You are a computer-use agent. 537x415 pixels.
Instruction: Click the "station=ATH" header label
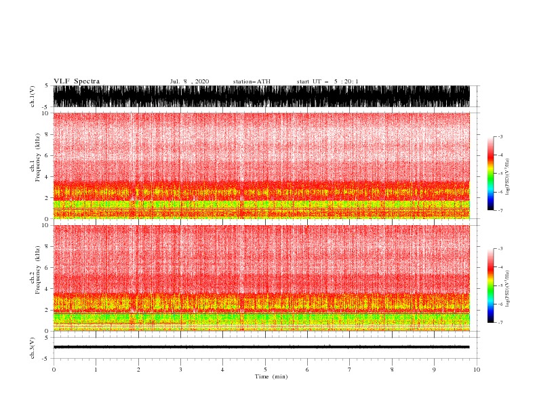pos(252,81)
